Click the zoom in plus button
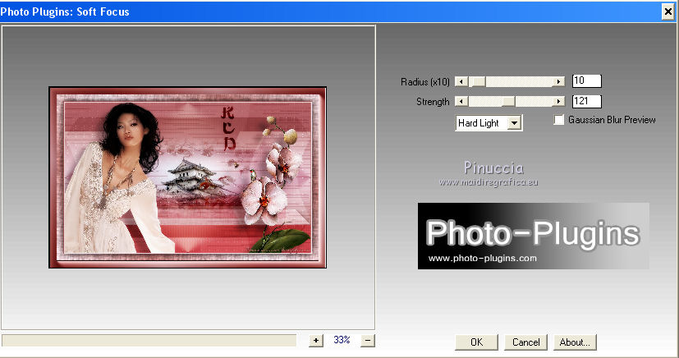The width and height of the screenshot is (679, 358). coord(316,341)
